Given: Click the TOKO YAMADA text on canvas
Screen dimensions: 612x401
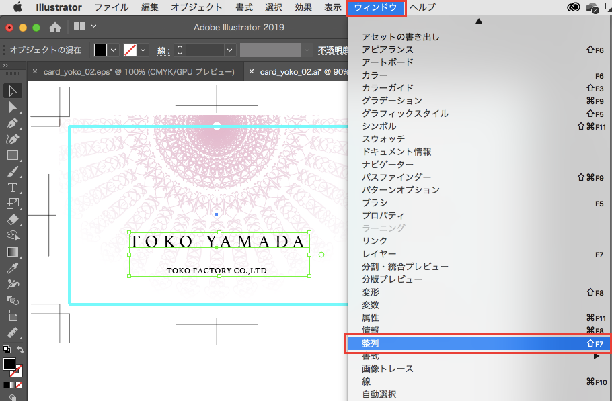Looking at the screenshot, I should point(218,241).
